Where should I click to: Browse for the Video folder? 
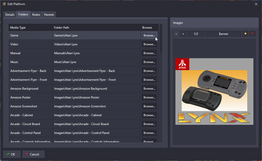pos(149,44)
